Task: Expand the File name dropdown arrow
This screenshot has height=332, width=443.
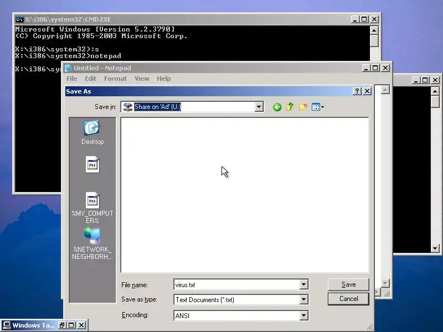Action: (303, 284)
